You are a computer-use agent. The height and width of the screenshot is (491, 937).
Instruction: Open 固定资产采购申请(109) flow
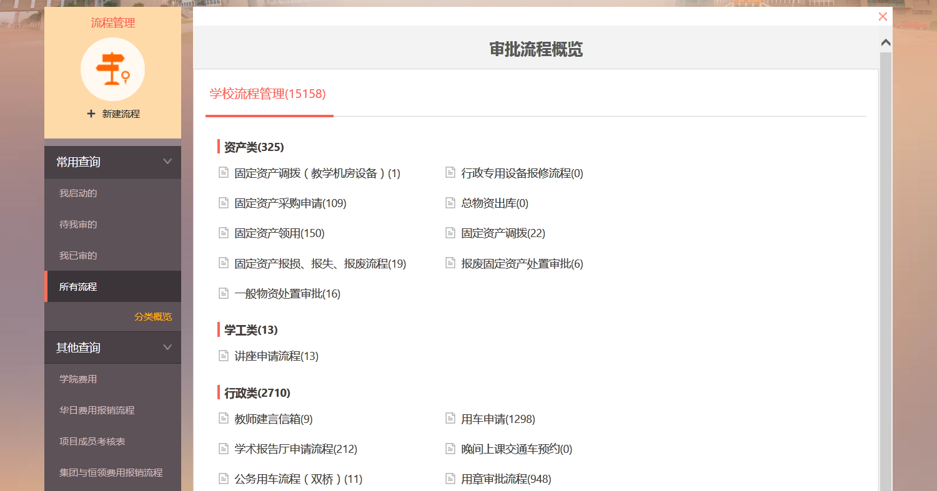pos(290,203)
